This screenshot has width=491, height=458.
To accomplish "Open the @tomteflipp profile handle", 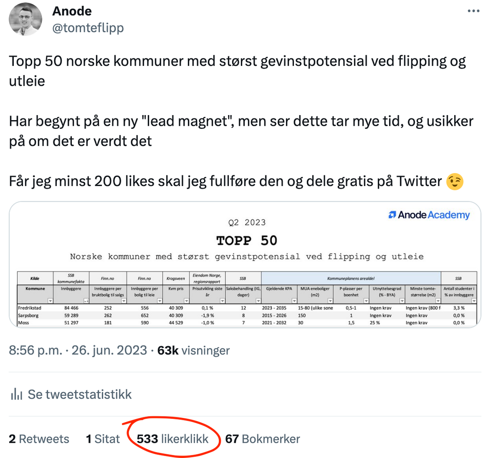I will tap(88, 28).
